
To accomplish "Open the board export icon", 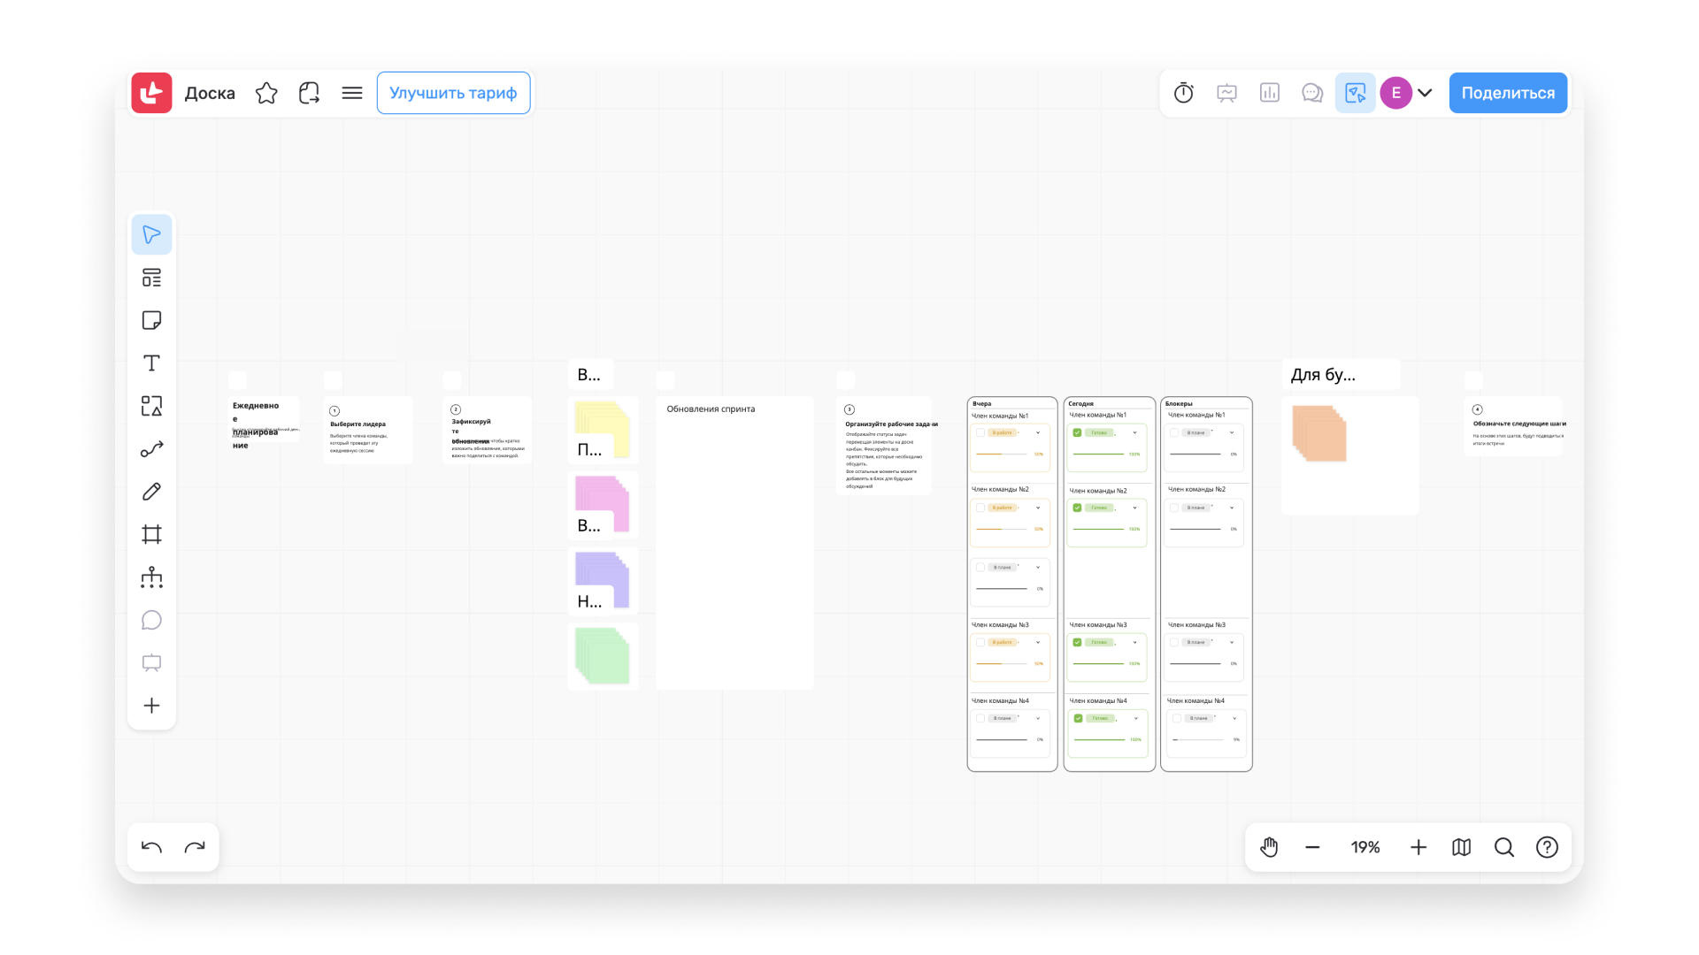I will pos(309,93).
